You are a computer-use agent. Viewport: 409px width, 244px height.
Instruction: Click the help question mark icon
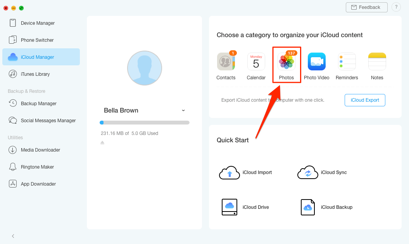point(396,7)
